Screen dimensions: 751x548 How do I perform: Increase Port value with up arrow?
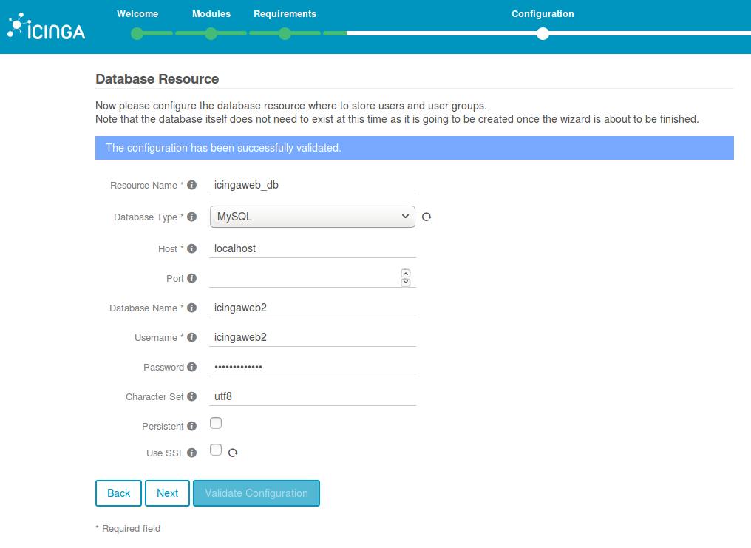pyautogui.click(x=406, y=273)
